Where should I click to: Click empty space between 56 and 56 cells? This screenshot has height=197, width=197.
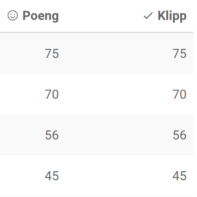click(115, 135)
